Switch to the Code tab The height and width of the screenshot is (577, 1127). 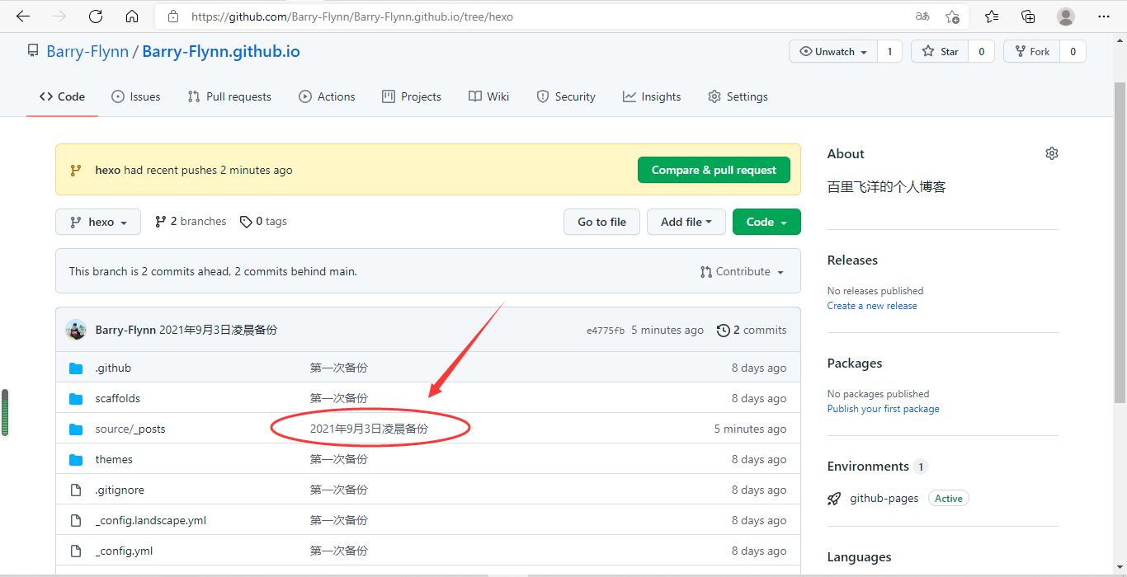tap(63, 96)
